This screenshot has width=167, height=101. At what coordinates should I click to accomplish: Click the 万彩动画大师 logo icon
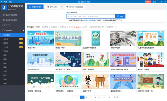pos(4,7)
